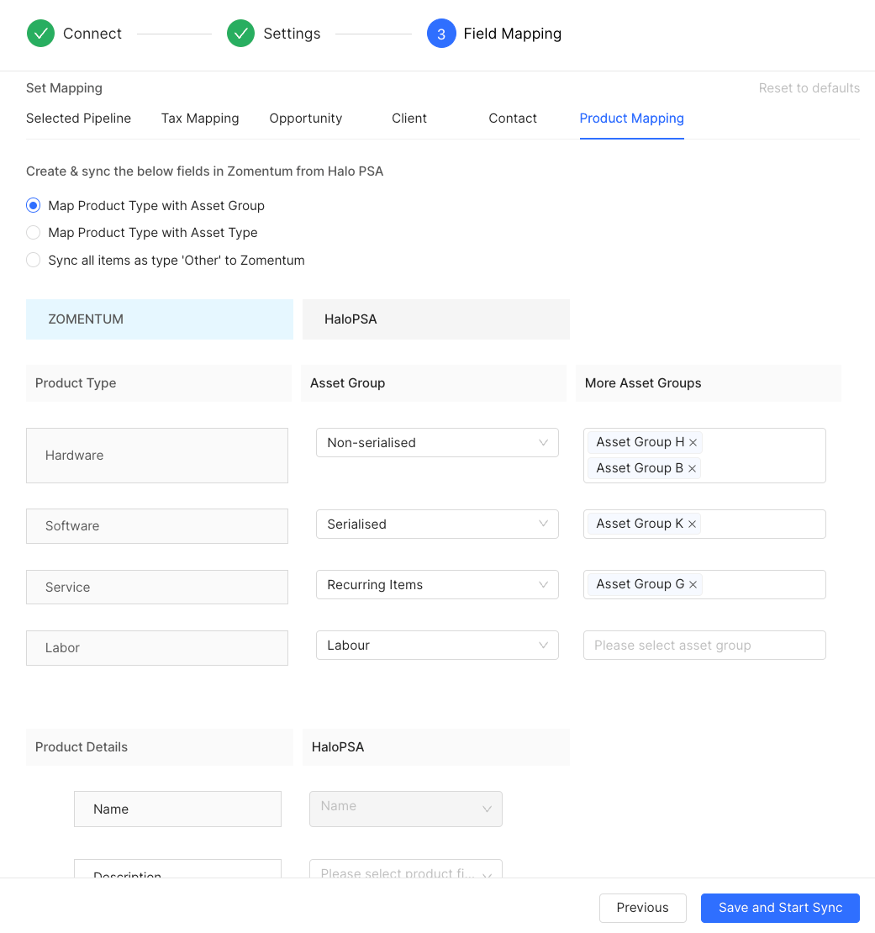This screenshot has width=875, height=933.
Task: Open the Recurring Items asset group dropdown
Action: 437,584
